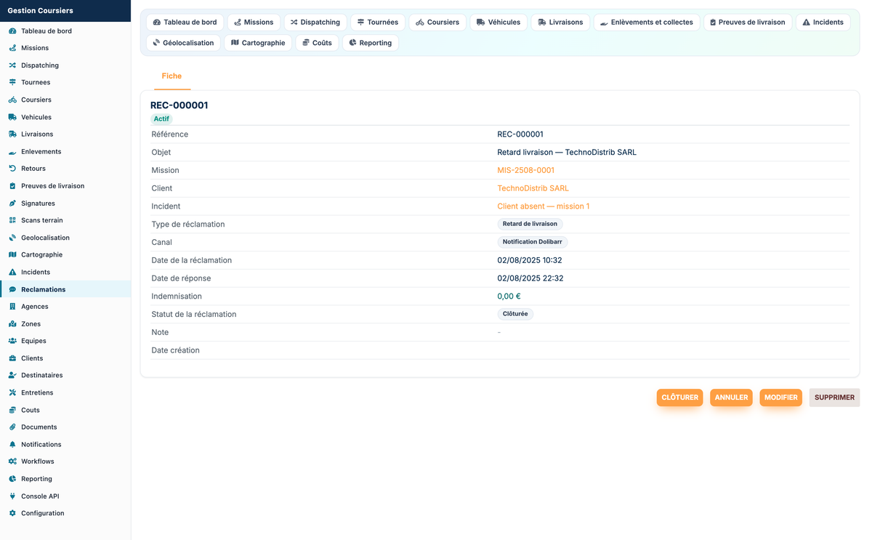Click the indemnisation value 0,00 €
This screenshot has width=872, height=540.
coord(509,297)
